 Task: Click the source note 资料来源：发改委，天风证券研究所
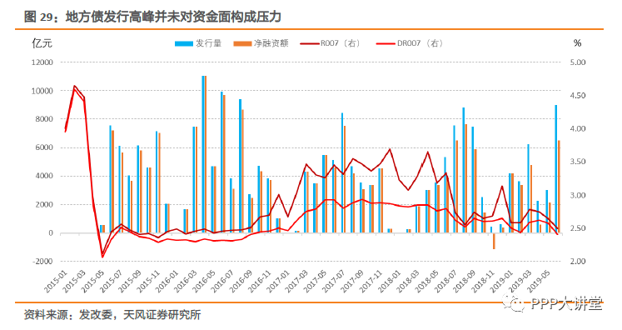(x=112, y=315)
